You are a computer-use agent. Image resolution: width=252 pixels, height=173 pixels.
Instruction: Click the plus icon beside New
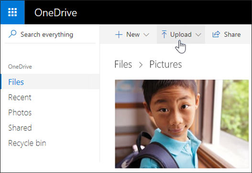[119, 35]
